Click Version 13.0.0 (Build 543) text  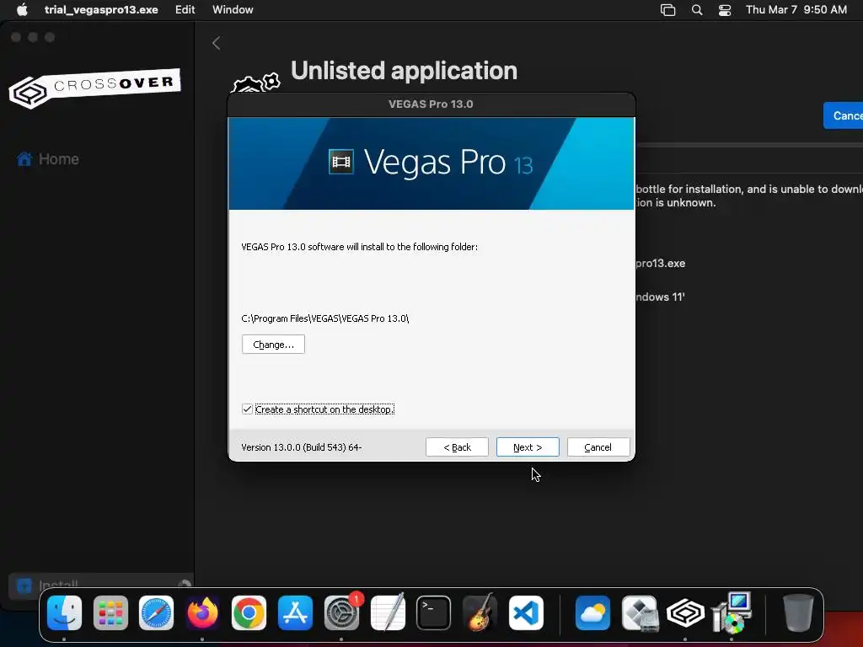[301, 447]
